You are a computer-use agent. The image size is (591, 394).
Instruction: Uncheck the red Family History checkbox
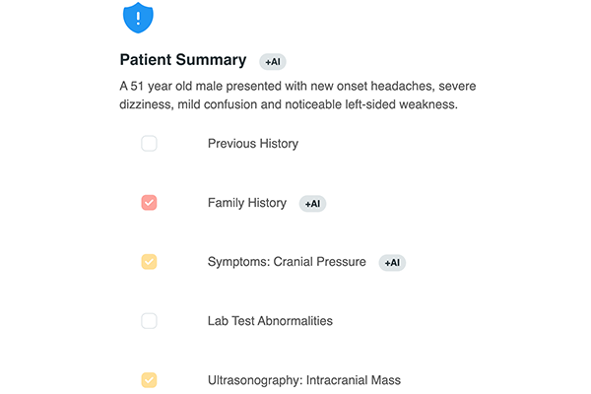(x=149, y=203)
